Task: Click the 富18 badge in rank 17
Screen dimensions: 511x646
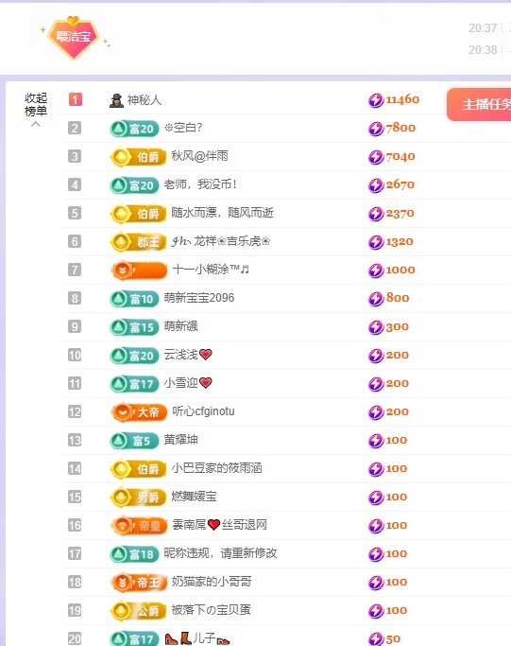Action: pos(134,554)
